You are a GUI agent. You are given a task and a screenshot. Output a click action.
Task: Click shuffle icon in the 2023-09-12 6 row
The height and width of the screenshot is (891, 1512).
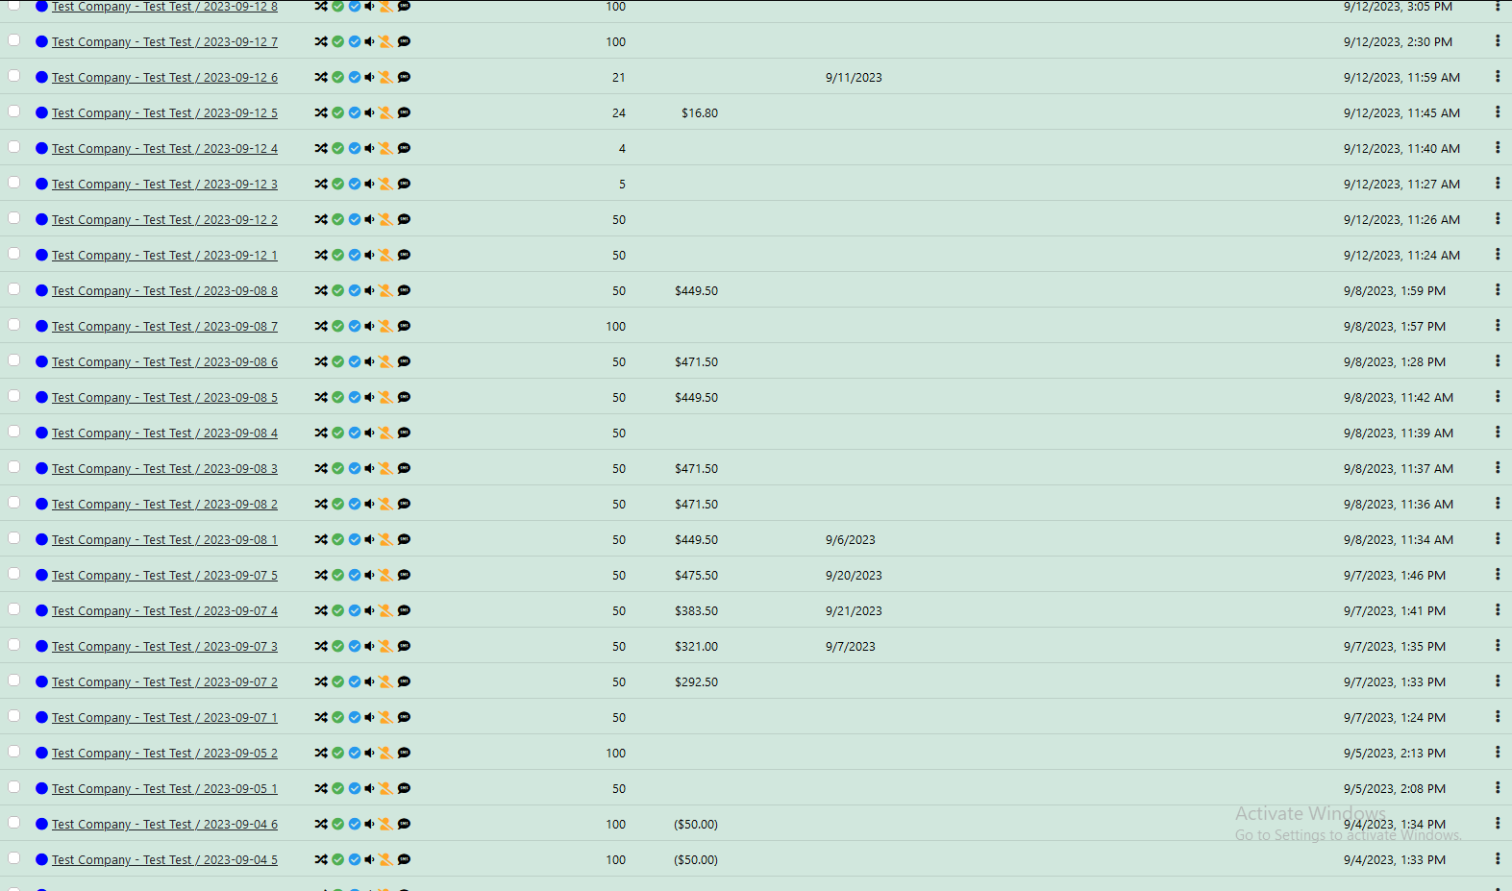pos(321,77)
